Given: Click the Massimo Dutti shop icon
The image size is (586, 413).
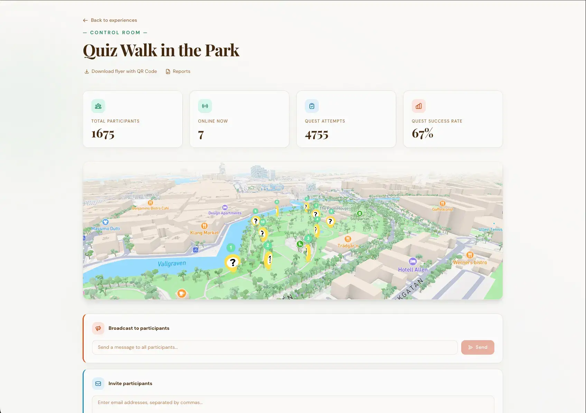Looking at the screenshot, I should point(105,222).
